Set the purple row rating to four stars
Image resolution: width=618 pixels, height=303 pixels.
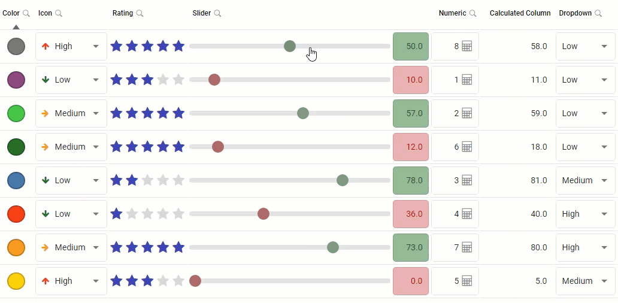(163, 80)
